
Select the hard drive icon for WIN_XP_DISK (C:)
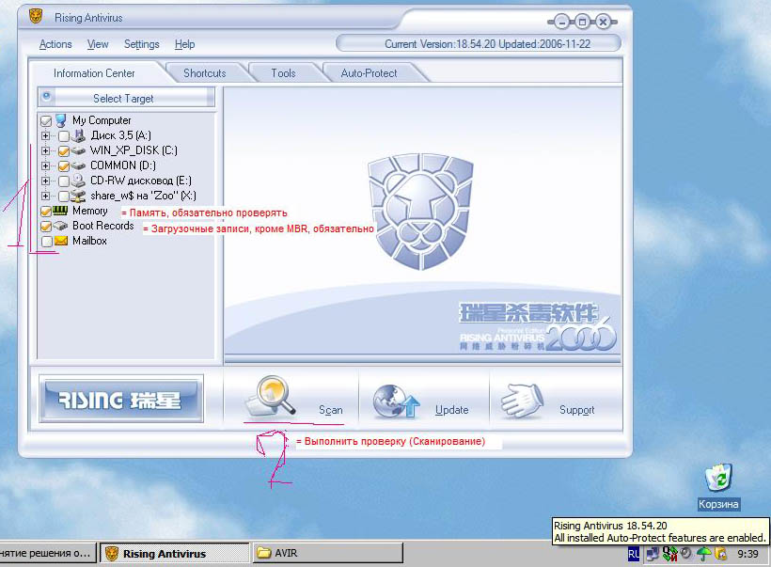tap(79, 150)
